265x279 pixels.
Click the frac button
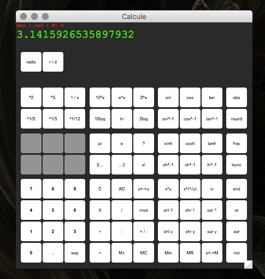point(237,143)
